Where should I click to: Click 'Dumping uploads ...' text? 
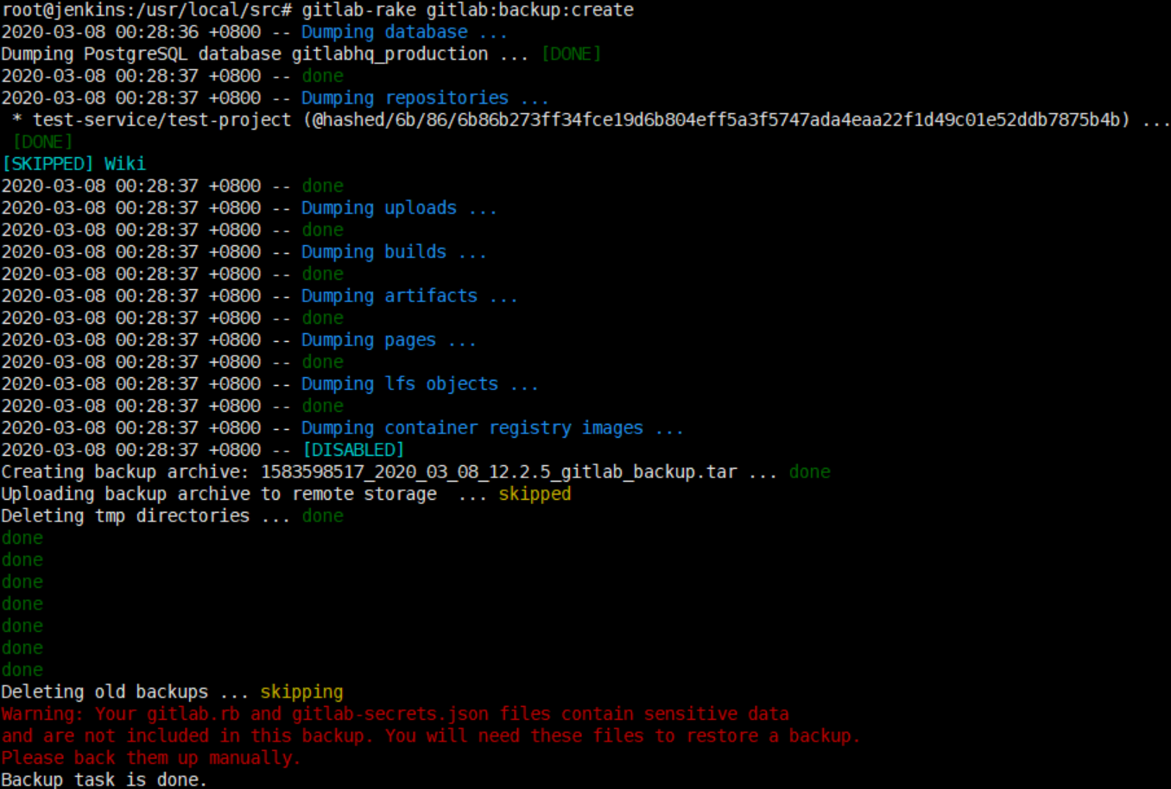point(399,208)
